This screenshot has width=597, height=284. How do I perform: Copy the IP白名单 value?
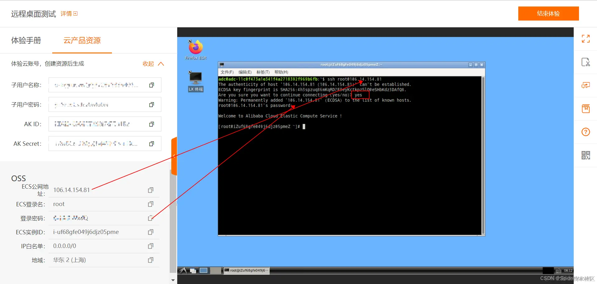[x=150, y=246]
